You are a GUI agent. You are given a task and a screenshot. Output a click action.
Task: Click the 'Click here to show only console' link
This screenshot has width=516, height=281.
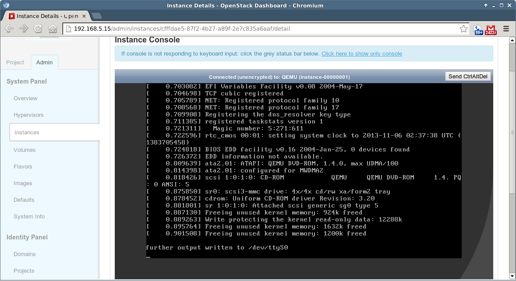click(361, 54)
